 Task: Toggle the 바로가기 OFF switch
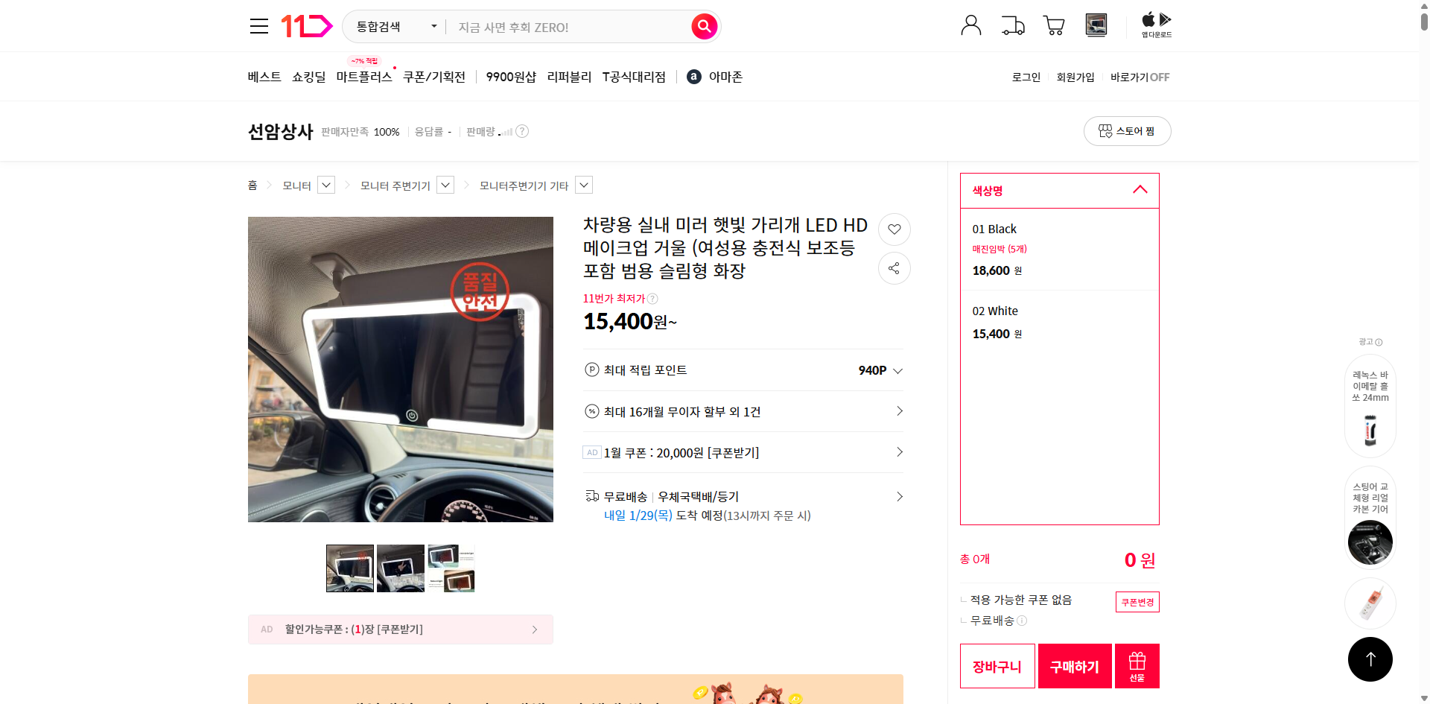click(1140, 77)
